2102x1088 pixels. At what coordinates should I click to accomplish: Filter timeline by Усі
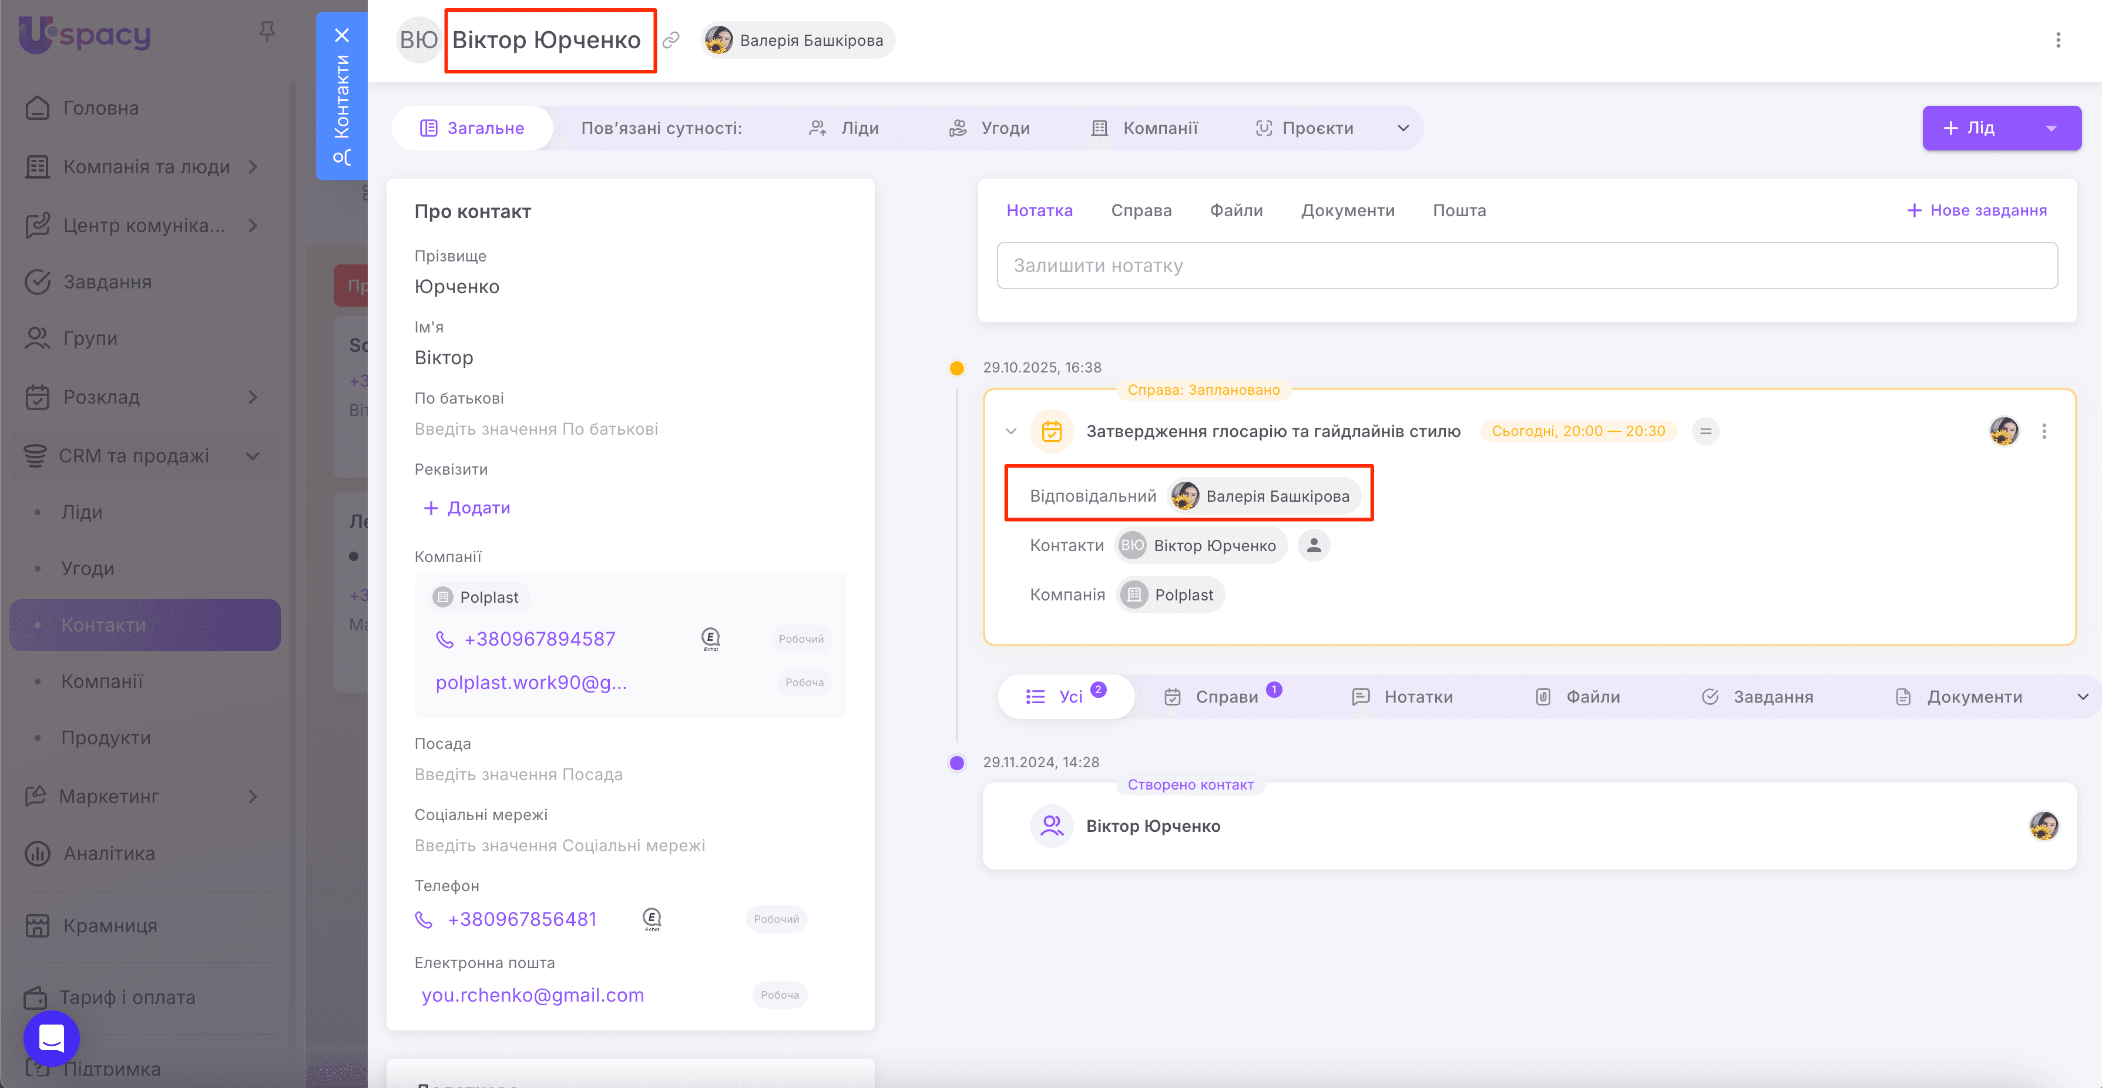(1066, 696)
